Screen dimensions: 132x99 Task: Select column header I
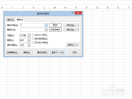tap(13, 8)
